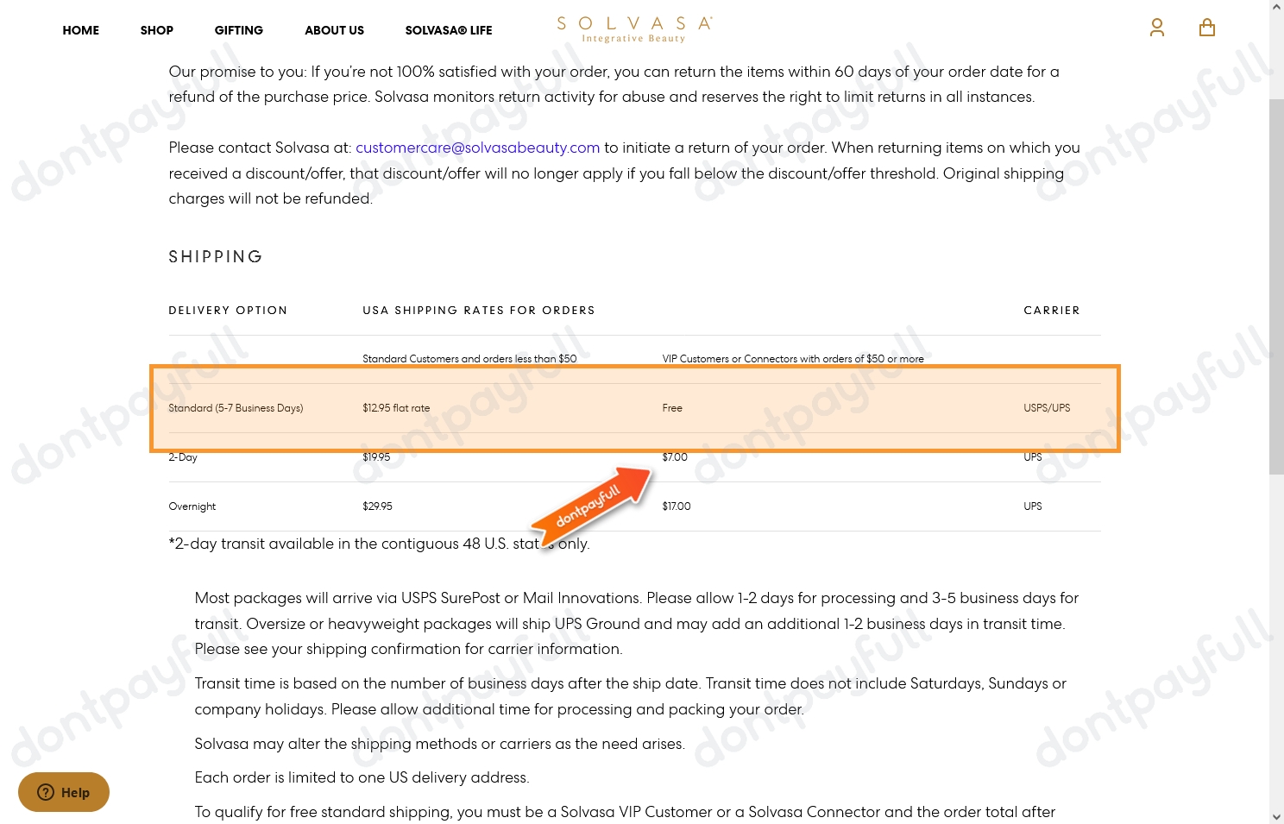The width and height of the screenshot is (1284, 824).
Task: Select the Standard (5-7 Business Days) row label
Action: click(236, 408)
